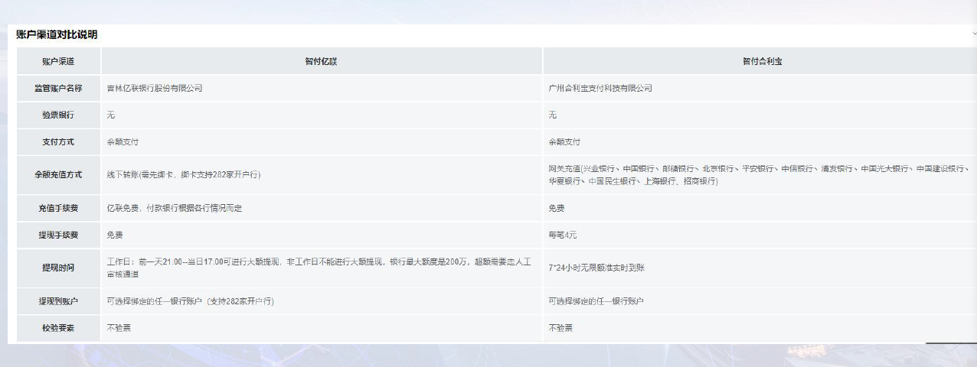Click the 支付方式 row label
This screenshot has height=367, width=977.
pyautogui.click(x=58, y=141)
